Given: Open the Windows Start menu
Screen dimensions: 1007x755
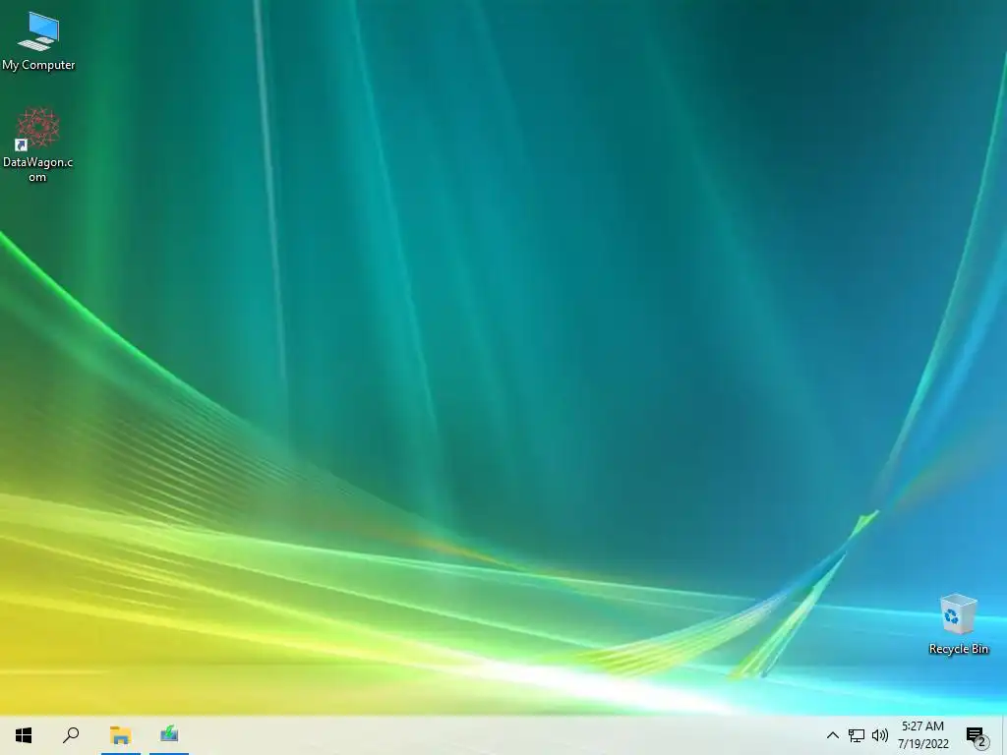Looking at the screenshot, I should point(24,735).
